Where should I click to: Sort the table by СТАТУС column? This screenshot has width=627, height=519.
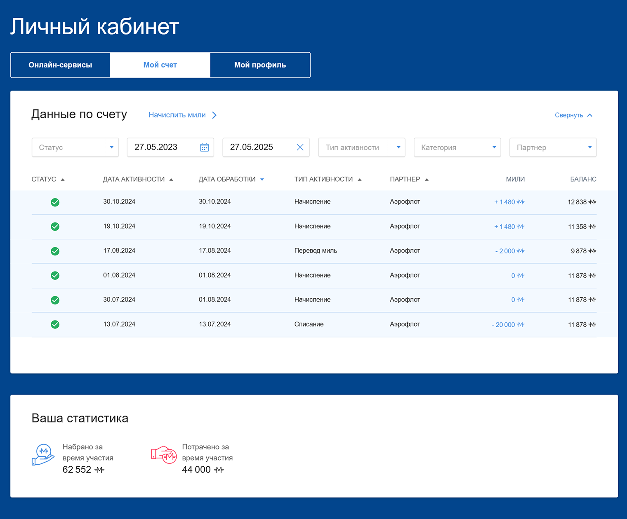(x=48, y=179)
